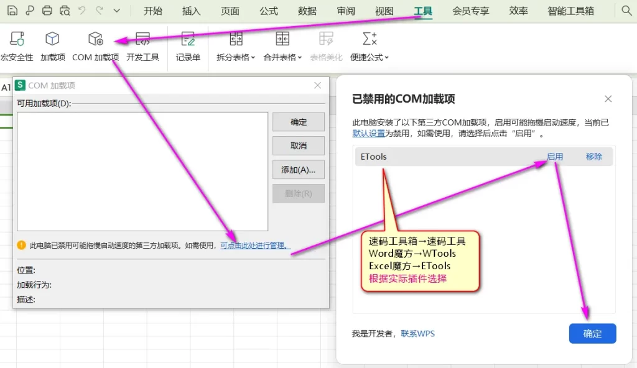
Task: Open the 宏安全性 macro security tool
Action: [x=17, y=47]
